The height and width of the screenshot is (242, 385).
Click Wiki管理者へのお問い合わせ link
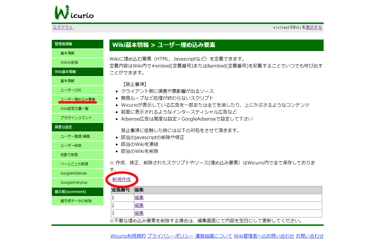coord(264,236)
